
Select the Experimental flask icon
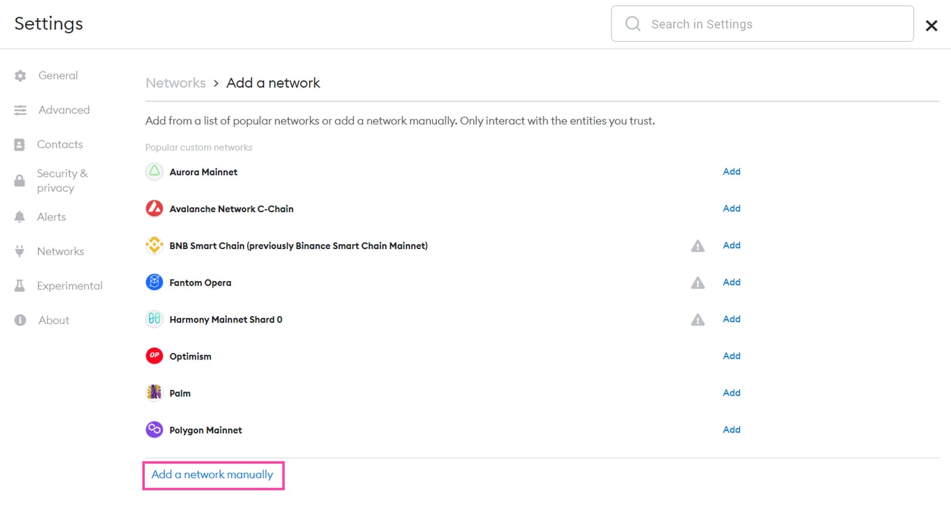[20, 285]
